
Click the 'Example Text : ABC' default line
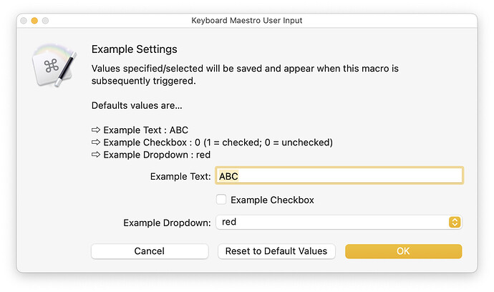click(140, 130)
